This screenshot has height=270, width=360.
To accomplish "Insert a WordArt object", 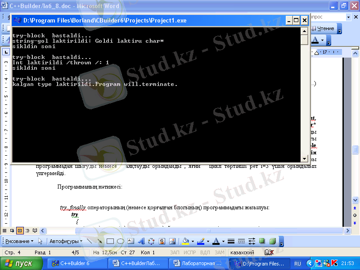I will click(x=141, y=241).
